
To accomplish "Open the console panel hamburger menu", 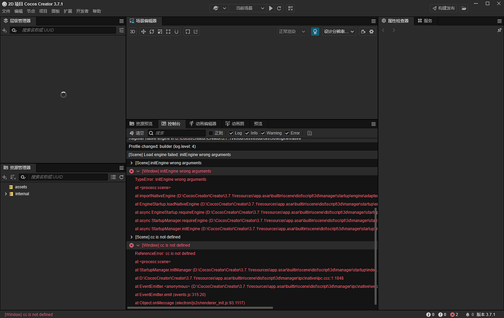I will coord(373,124).
